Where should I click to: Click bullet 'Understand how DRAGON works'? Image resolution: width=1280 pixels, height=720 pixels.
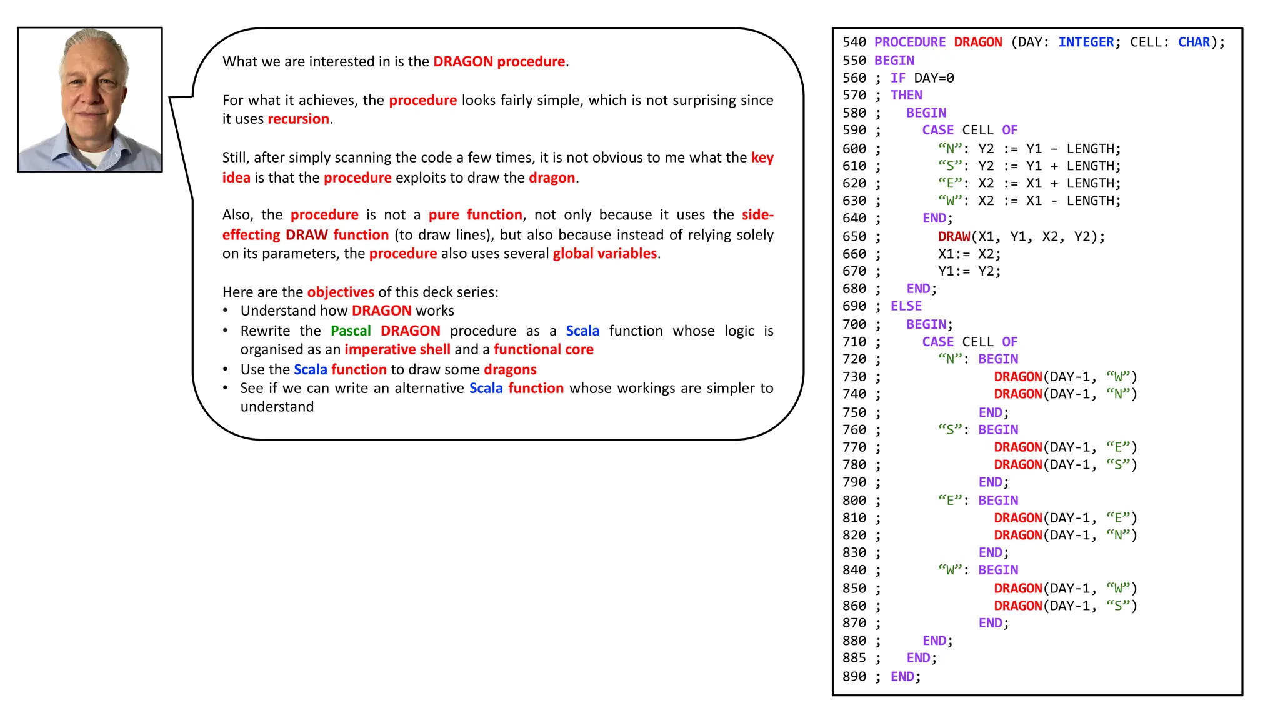[347, 311]
